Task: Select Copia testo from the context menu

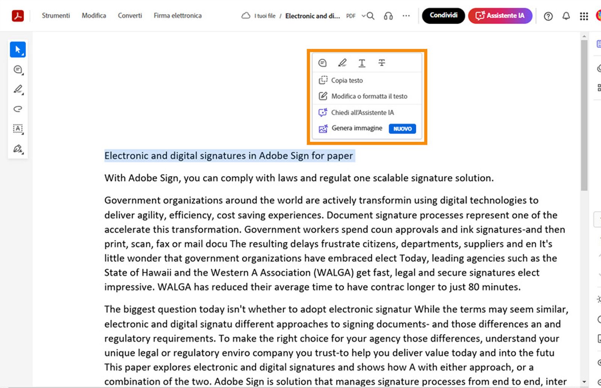Action: click(346, 80)
